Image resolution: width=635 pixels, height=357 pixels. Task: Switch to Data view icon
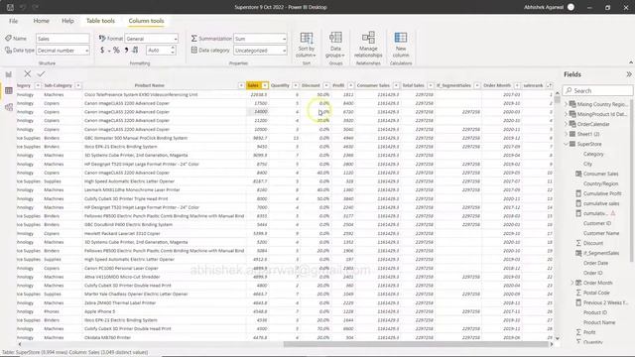coord(9,90)
